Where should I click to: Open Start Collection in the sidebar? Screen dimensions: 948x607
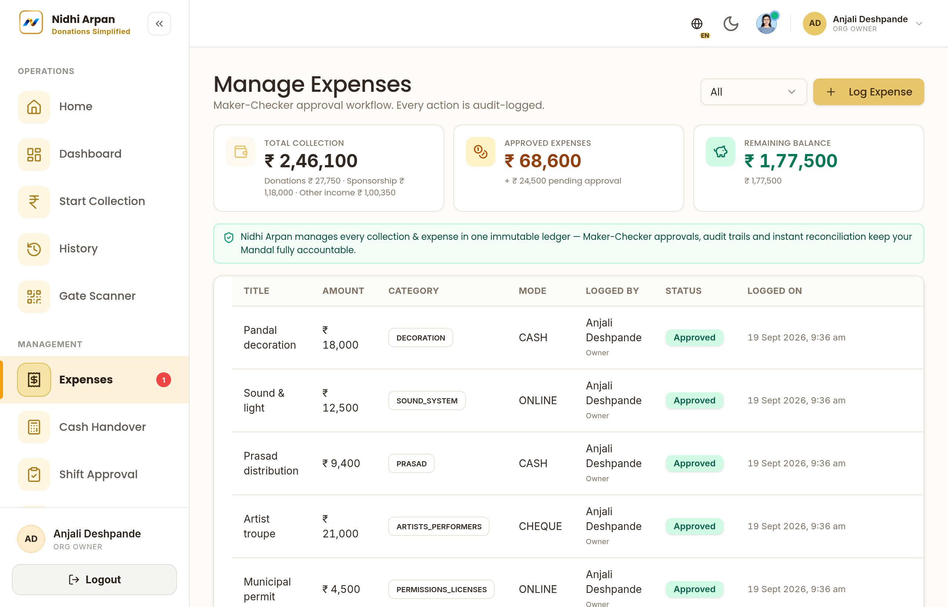pos(95,201)
